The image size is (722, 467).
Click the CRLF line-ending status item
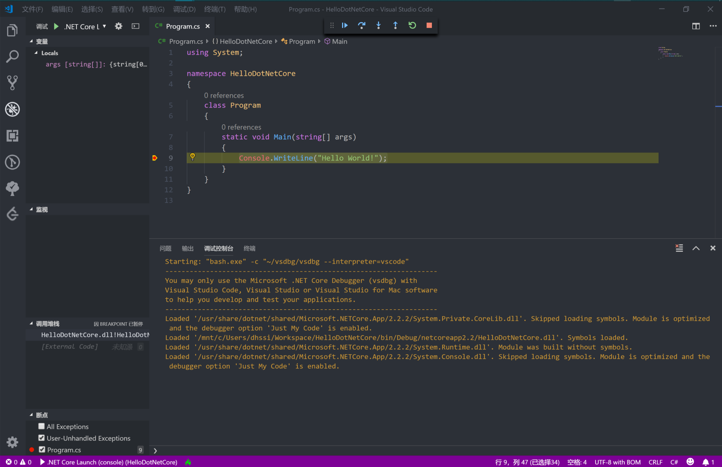click(x=655, y=462)
